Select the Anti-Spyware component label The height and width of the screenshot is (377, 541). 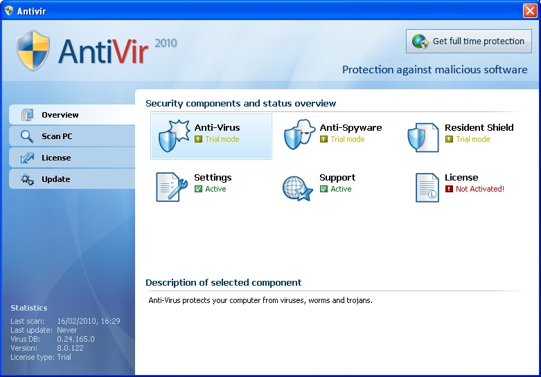pyautogui.click(x=351, y=127)
